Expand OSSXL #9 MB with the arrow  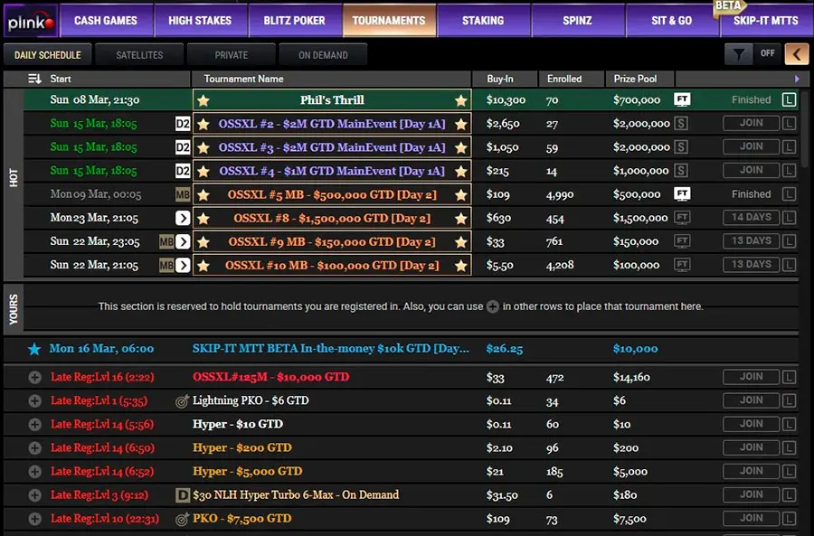coord(182,240)
